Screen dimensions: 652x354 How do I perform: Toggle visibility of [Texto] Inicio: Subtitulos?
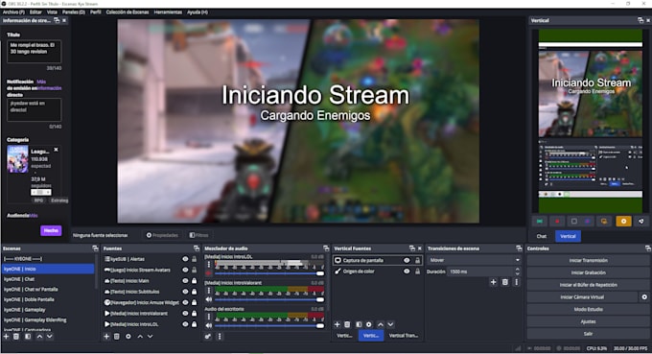point(185,292)
